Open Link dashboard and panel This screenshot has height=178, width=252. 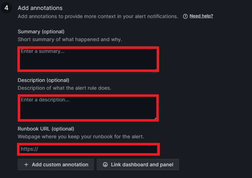[138, 165]
